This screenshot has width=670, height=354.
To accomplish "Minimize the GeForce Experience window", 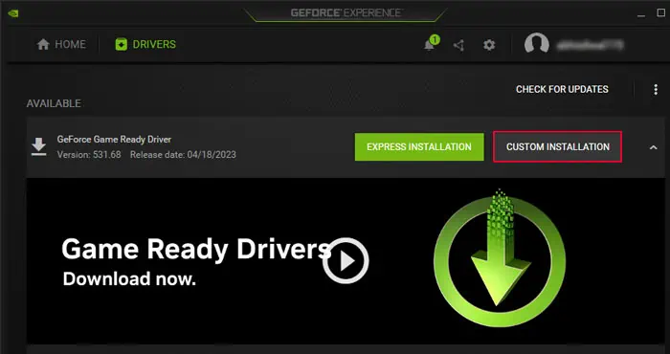I will coord(641,15).
